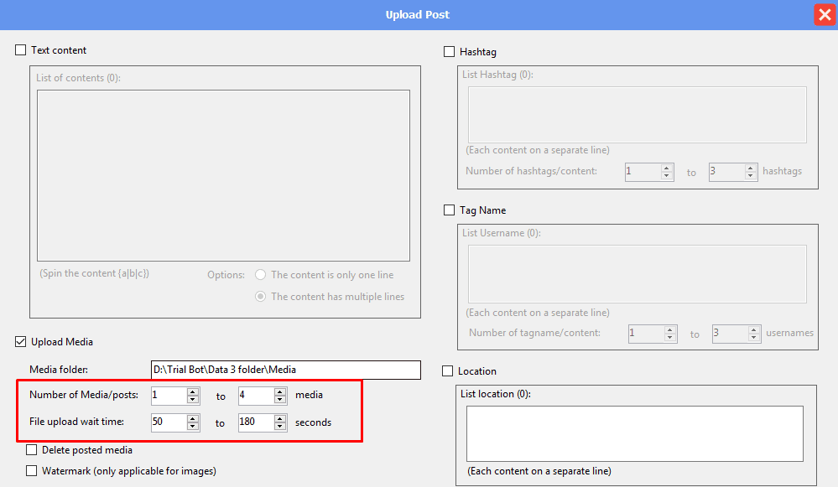
Task: Increase minimum Number of Media/posts value
Action: [x=193, y=391]
